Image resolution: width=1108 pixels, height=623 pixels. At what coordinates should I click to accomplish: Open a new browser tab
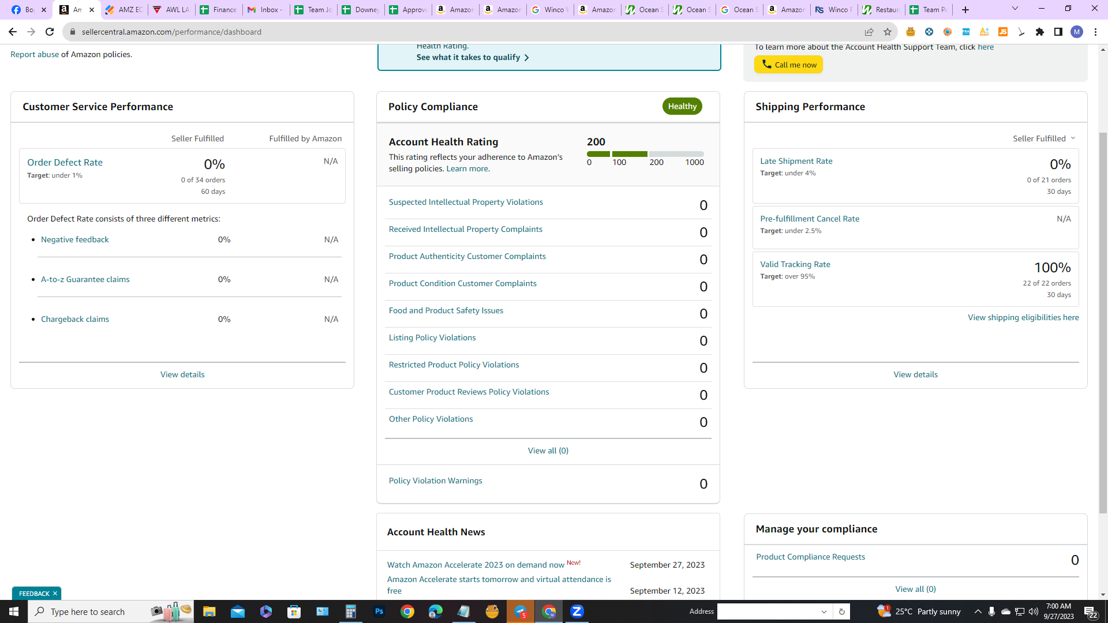coord(965,10)
